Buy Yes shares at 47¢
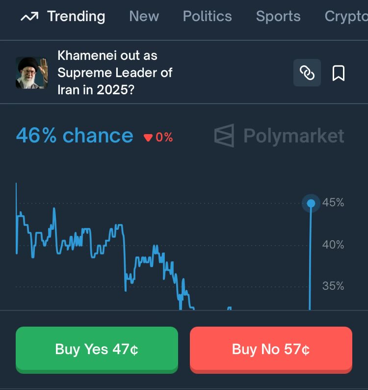Image resolution: width=368 pixels, height=390 pixels. [97, 349]
